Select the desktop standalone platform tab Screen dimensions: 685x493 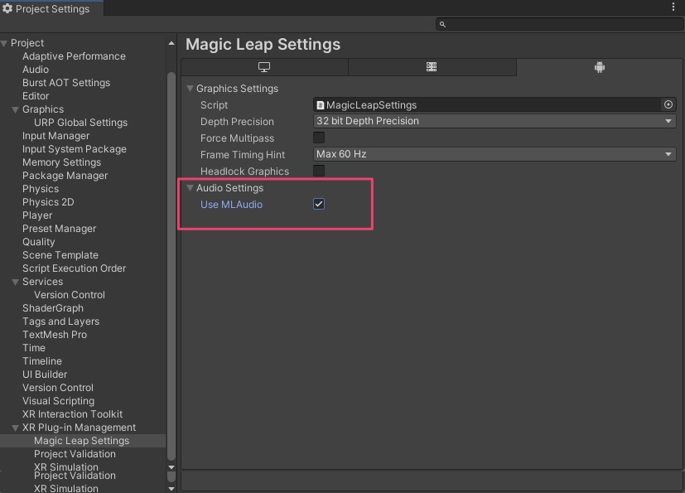[x=264, y=67]
